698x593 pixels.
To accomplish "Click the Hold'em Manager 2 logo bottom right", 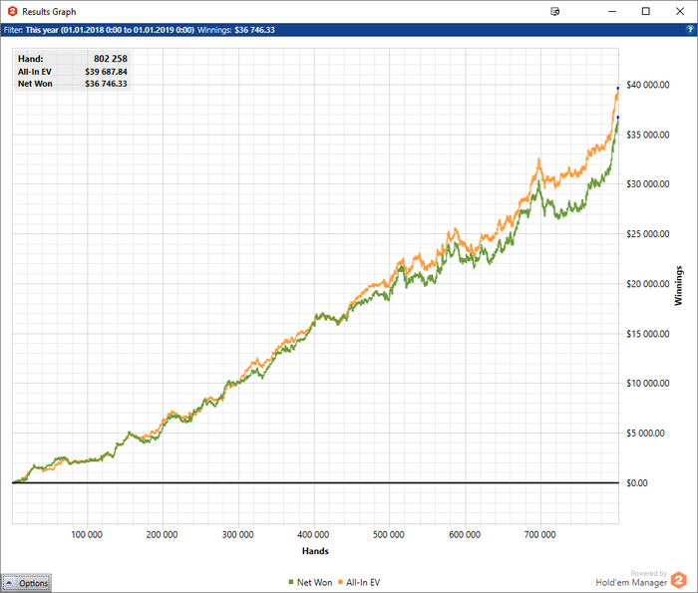I will [x=679, y=580].
